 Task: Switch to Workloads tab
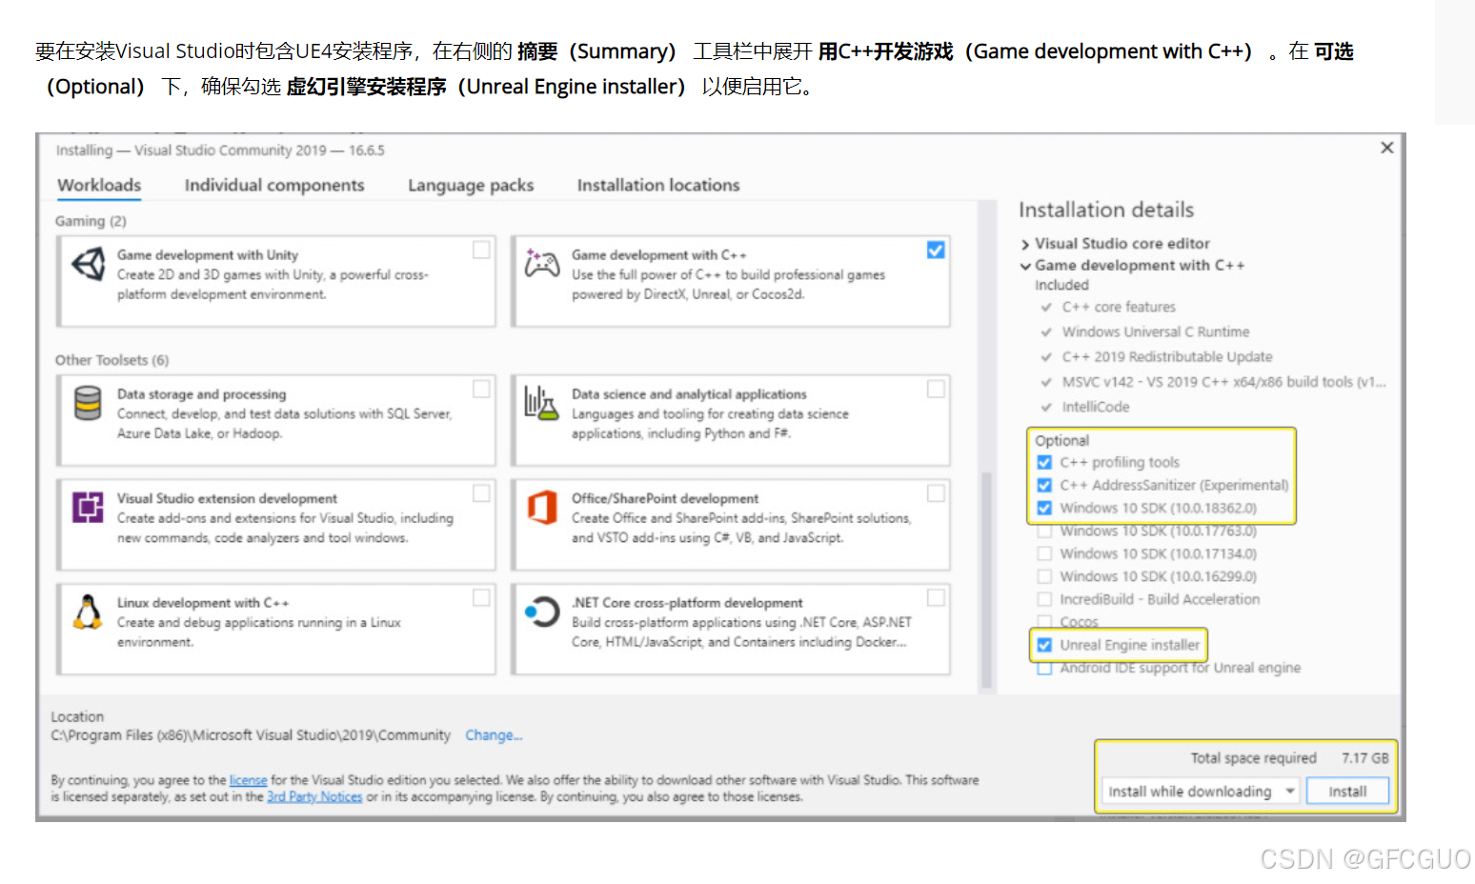99,185
